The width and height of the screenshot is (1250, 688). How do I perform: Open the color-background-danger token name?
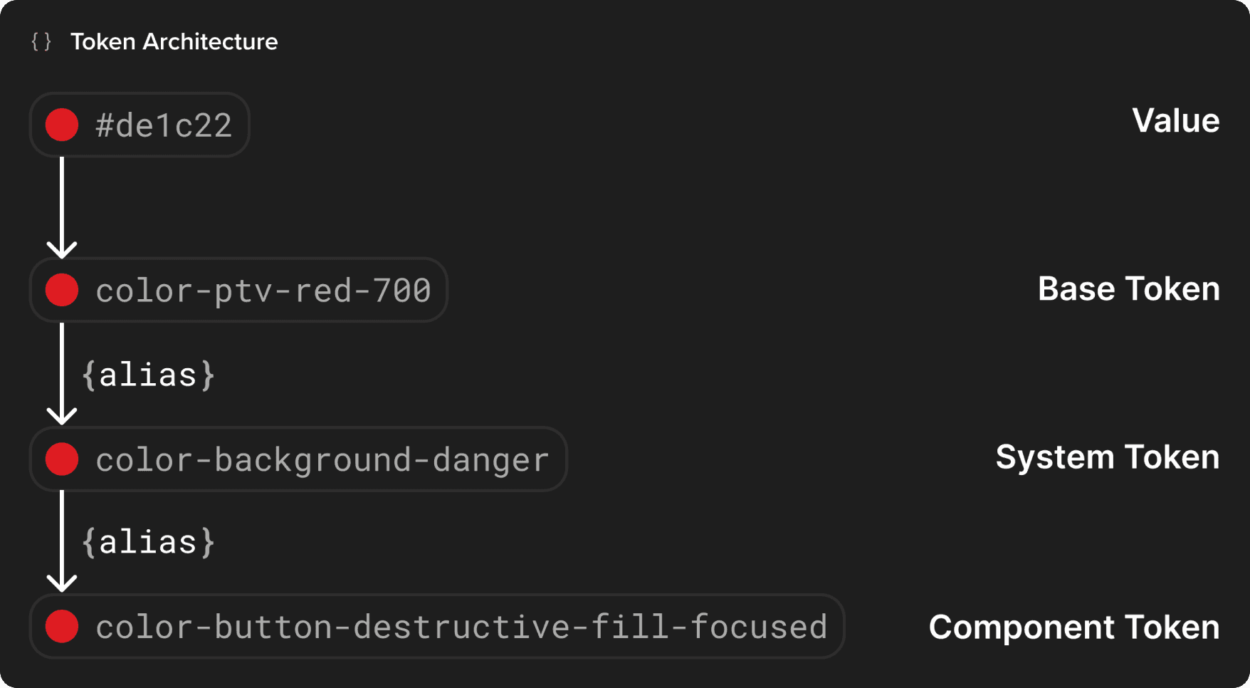[322, 460]
